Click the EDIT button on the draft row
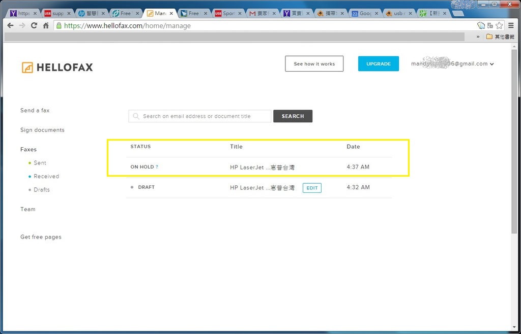Image resolution: width=521 pixels, height=334 pixels. click(312, 188)
